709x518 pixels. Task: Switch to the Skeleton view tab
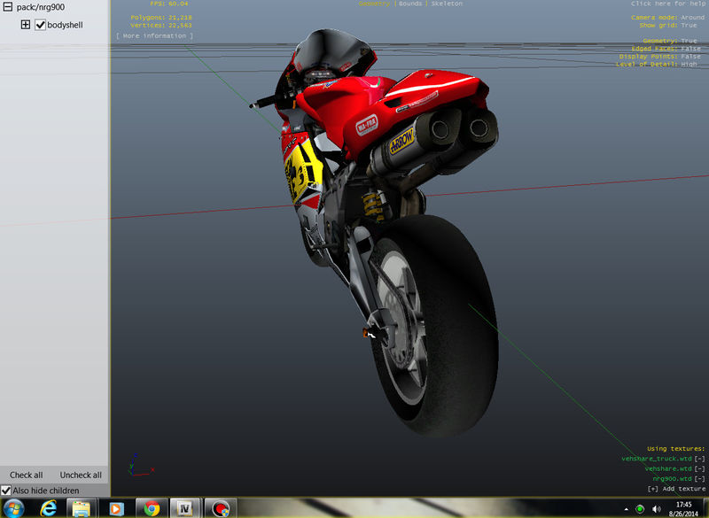[x=447, y=4]
